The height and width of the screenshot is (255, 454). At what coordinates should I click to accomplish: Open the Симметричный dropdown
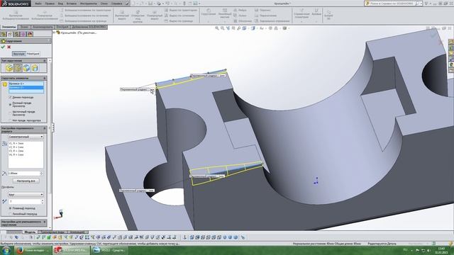tap(26, 137)
